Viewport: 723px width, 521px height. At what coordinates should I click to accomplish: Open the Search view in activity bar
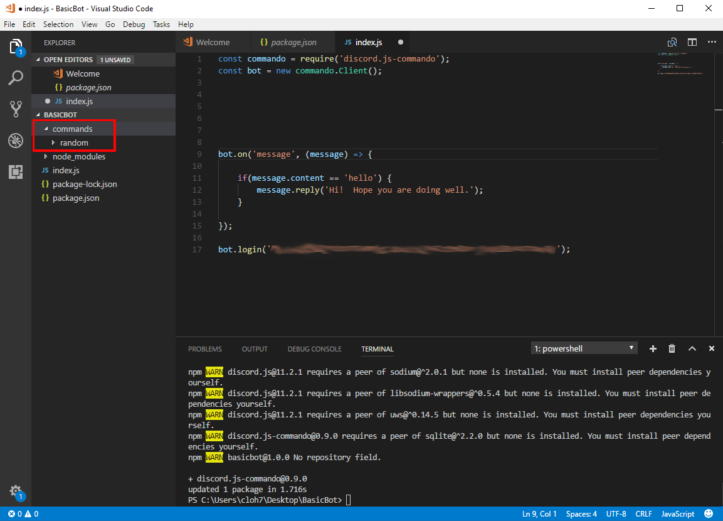(16, 78)
